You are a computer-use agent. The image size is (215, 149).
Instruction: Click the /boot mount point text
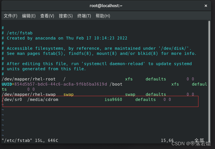tap(116, 84)
